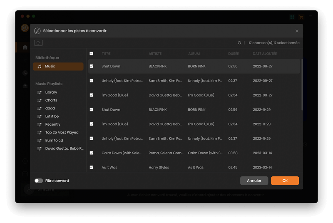Select the Music library item
Image resolution: width=333 pixels, height=223 pixels.
(58, 67)
